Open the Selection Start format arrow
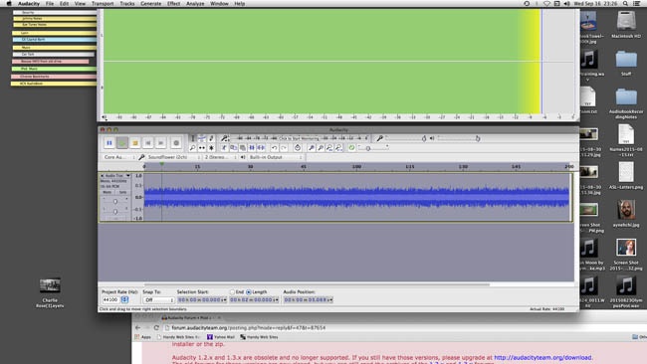 pyautogui.click(x=225, y=299)
